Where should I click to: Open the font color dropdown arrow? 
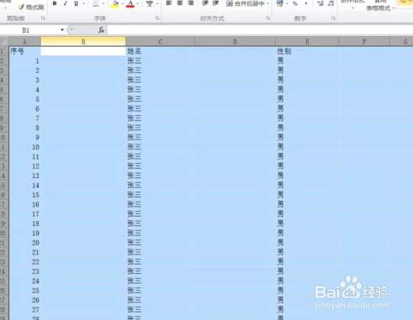coord(138,3)
